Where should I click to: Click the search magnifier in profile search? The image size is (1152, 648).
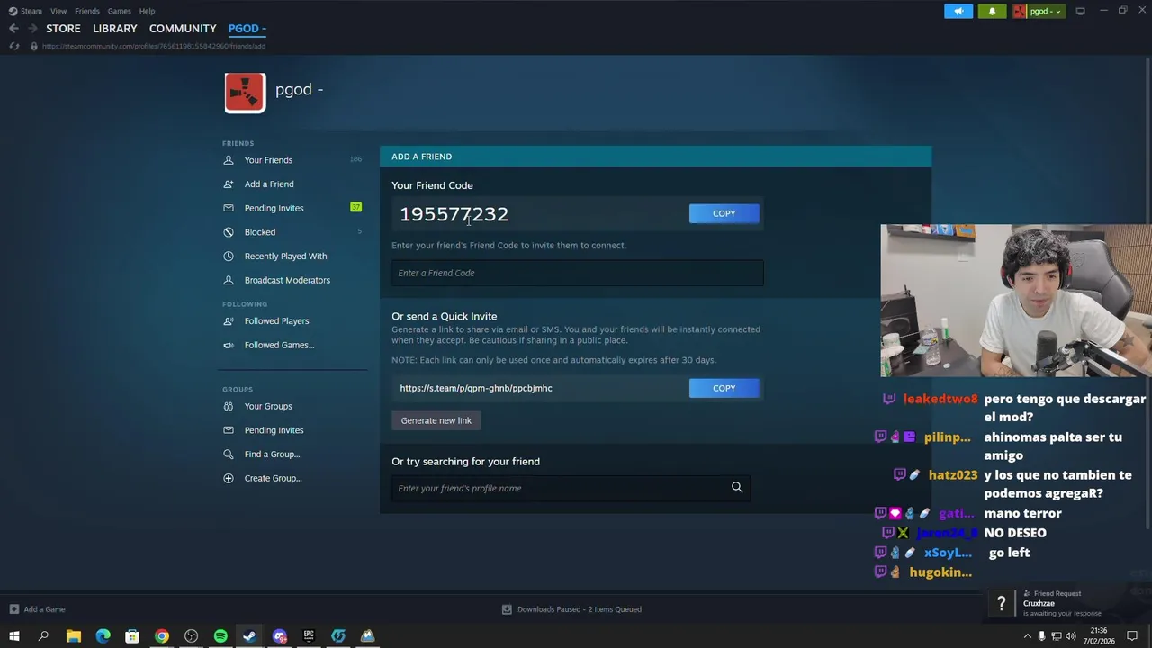click(x=737, y=488)
